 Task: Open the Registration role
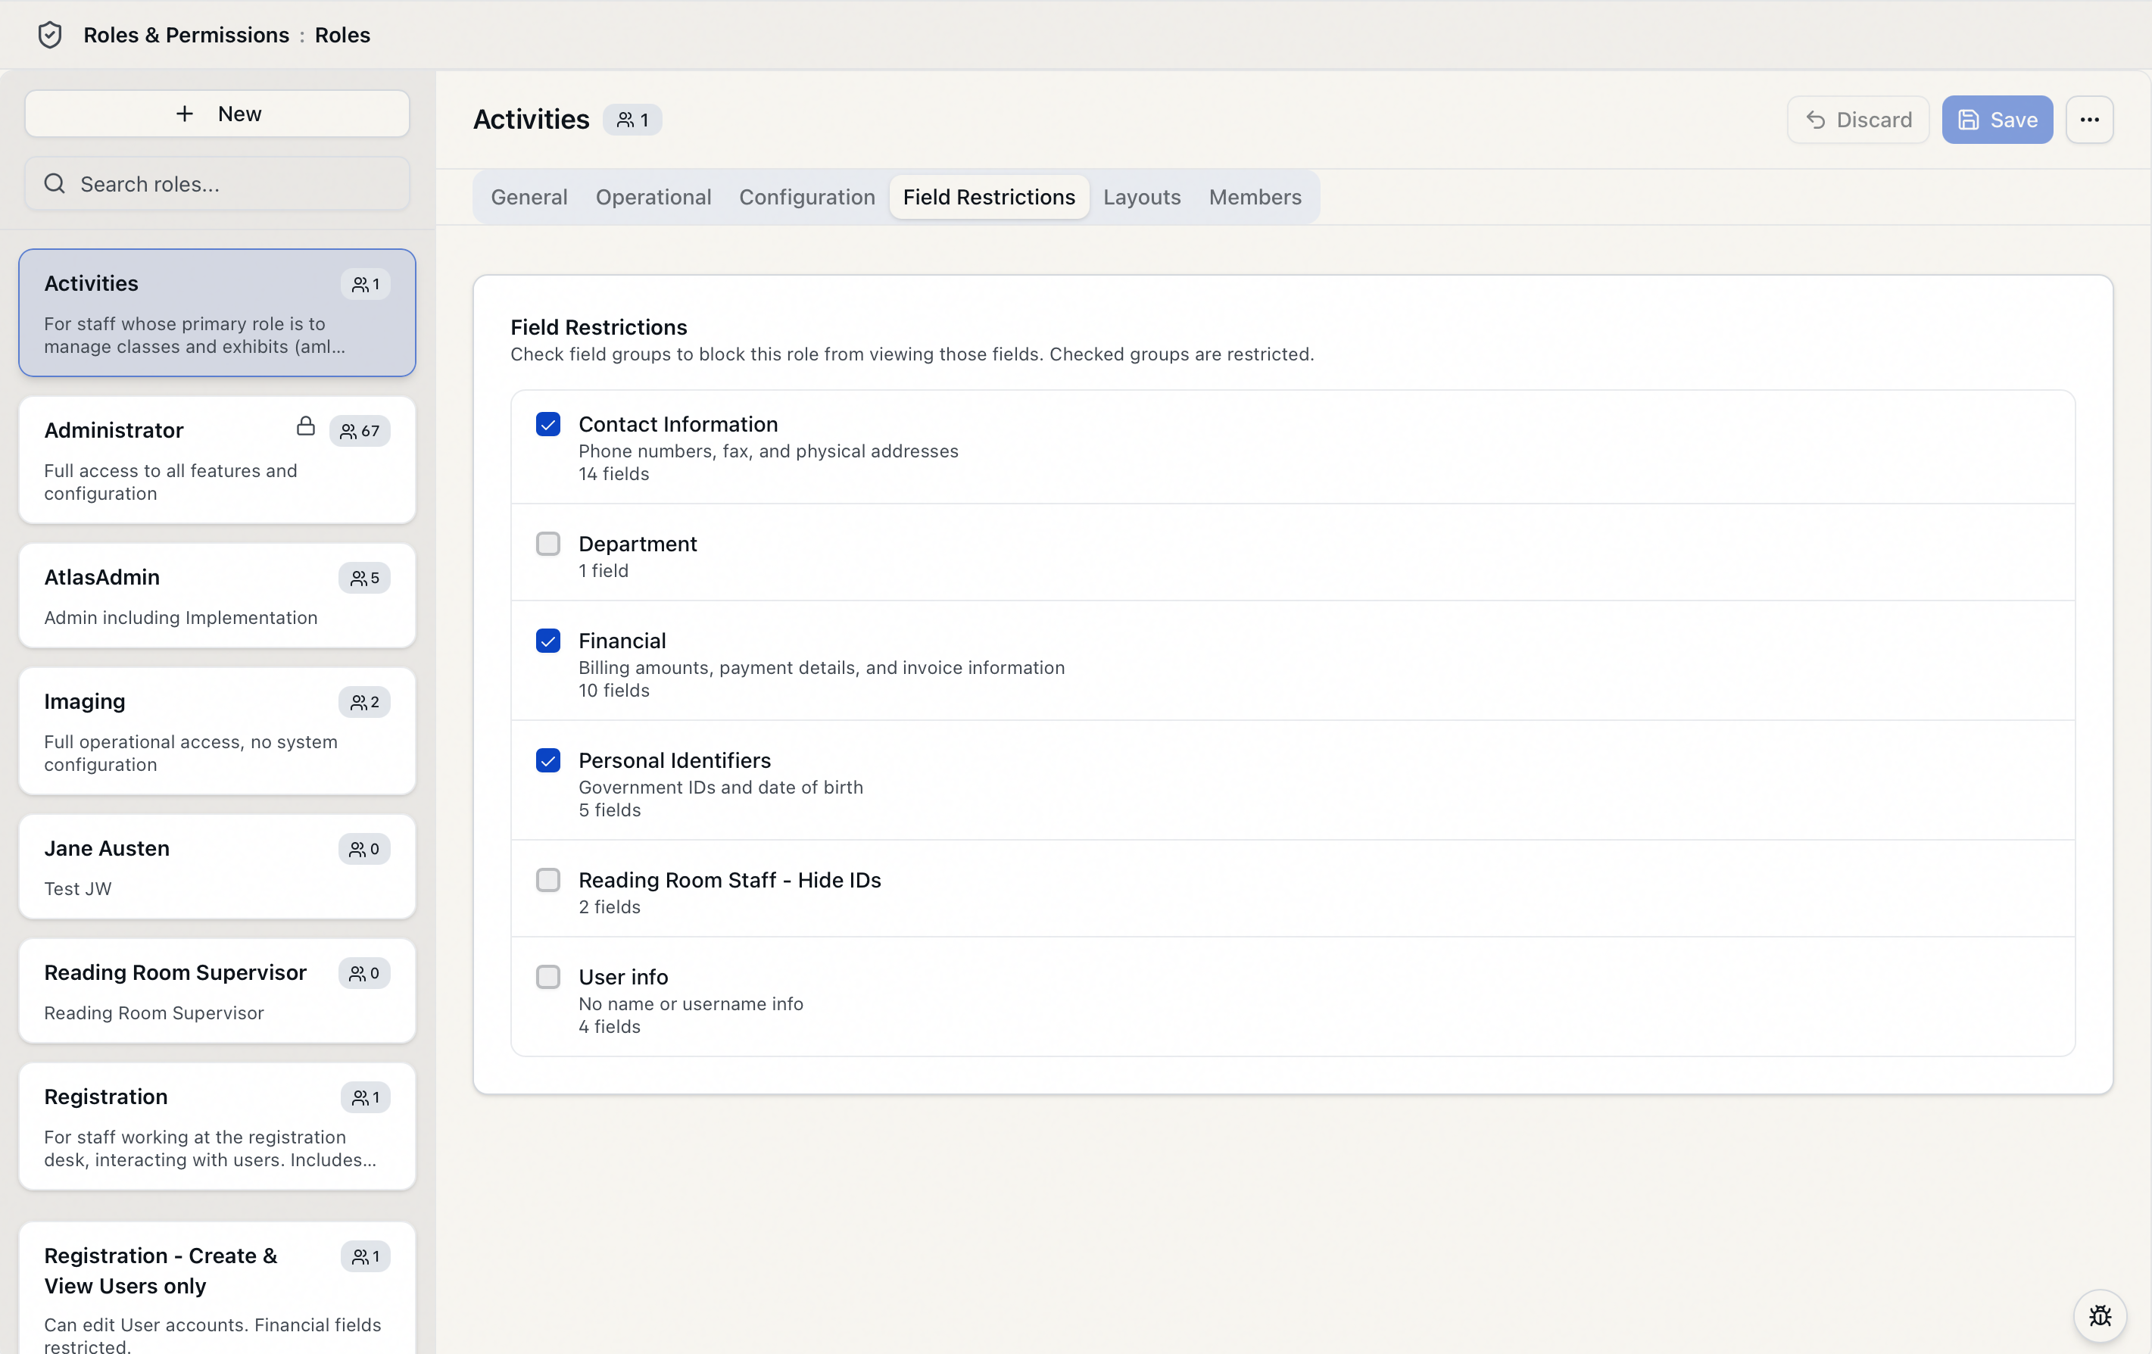(x=217, y=1126)
